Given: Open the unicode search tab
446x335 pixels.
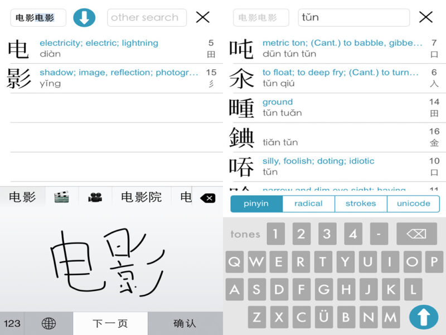Looking at the screenshot, I should click(x=413, y=203).
